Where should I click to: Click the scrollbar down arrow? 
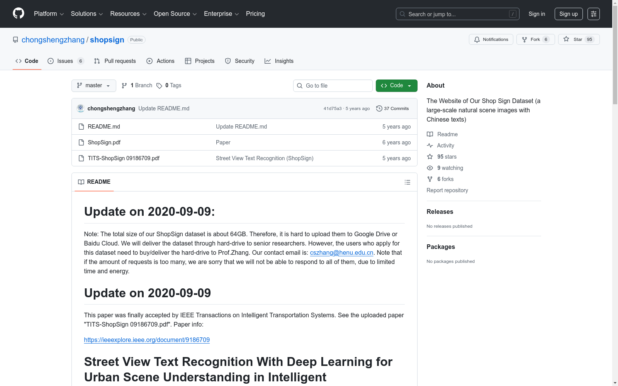pyautogui.click(x=615, y=383)
